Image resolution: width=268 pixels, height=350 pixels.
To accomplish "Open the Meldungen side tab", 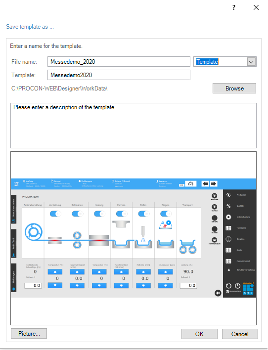I will 14,278.
